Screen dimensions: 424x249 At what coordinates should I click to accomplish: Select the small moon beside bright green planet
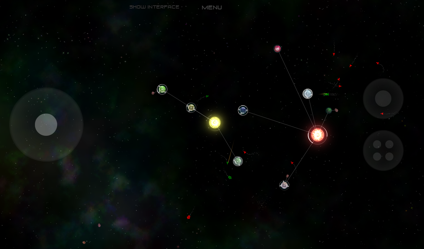tap(153, 93)
